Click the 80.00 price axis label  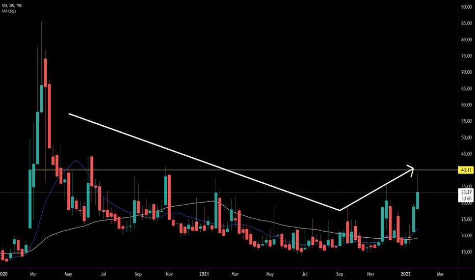coord(466,39)
